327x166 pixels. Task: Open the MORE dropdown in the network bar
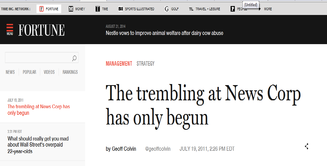(x=268, y=8)
